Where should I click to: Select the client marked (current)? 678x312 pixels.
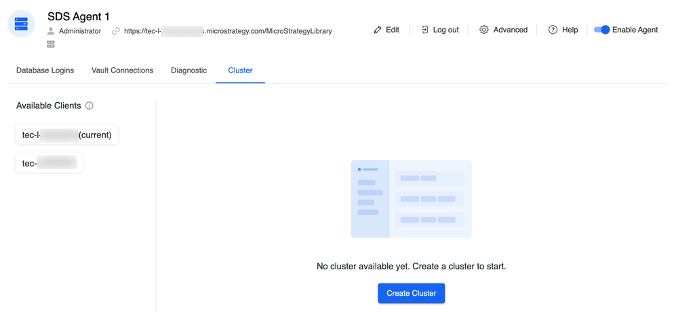tap(66, 135)
